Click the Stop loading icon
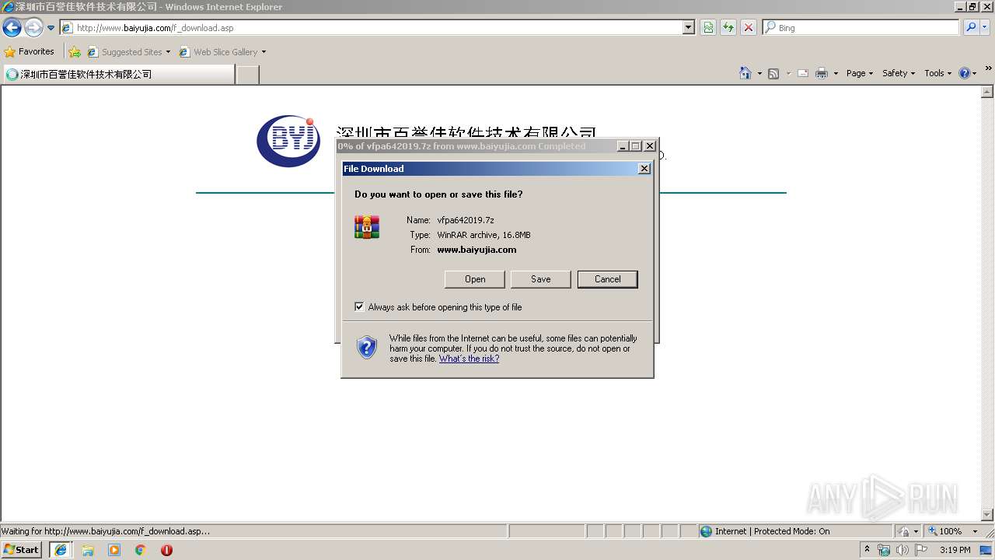995x560 pixels. (749, 28)
